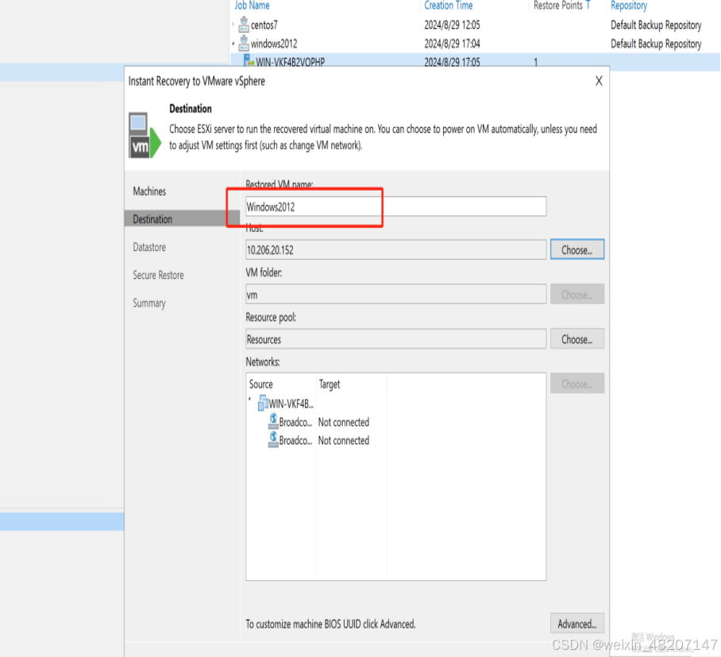
Task: Select the windows2012 job name text
Action: click(274, 44)
